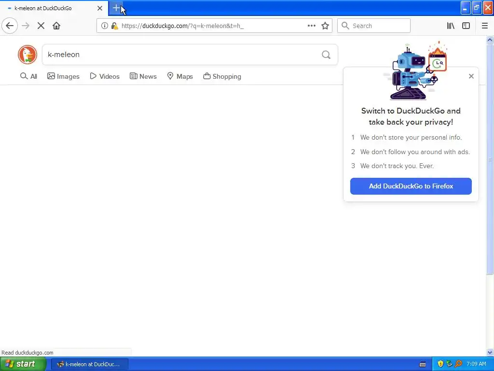Select k-meleon at DuckDuc... taskbar button
494x371 pixels.
[x=89, y=364]
